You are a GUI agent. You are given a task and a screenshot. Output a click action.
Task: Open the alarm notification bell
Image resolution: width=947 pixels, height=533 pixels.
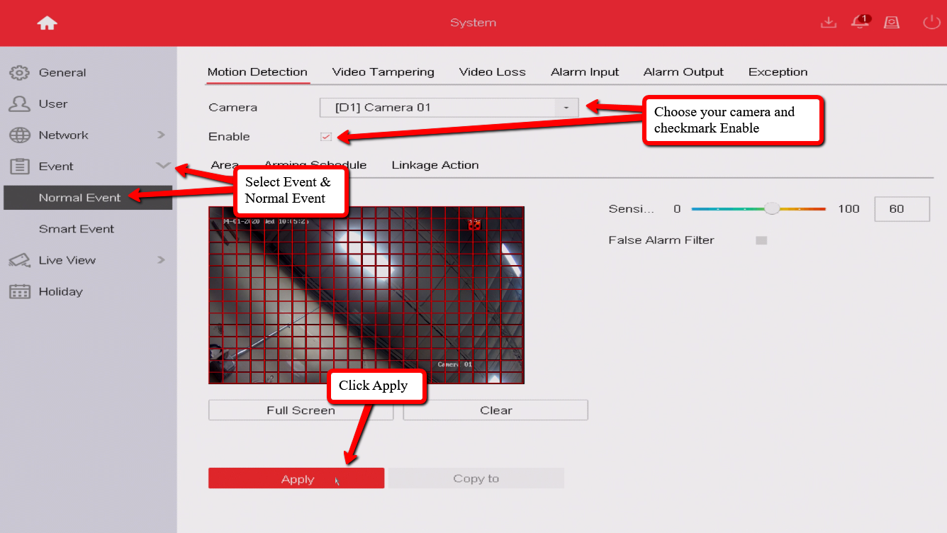coord(860,23)
